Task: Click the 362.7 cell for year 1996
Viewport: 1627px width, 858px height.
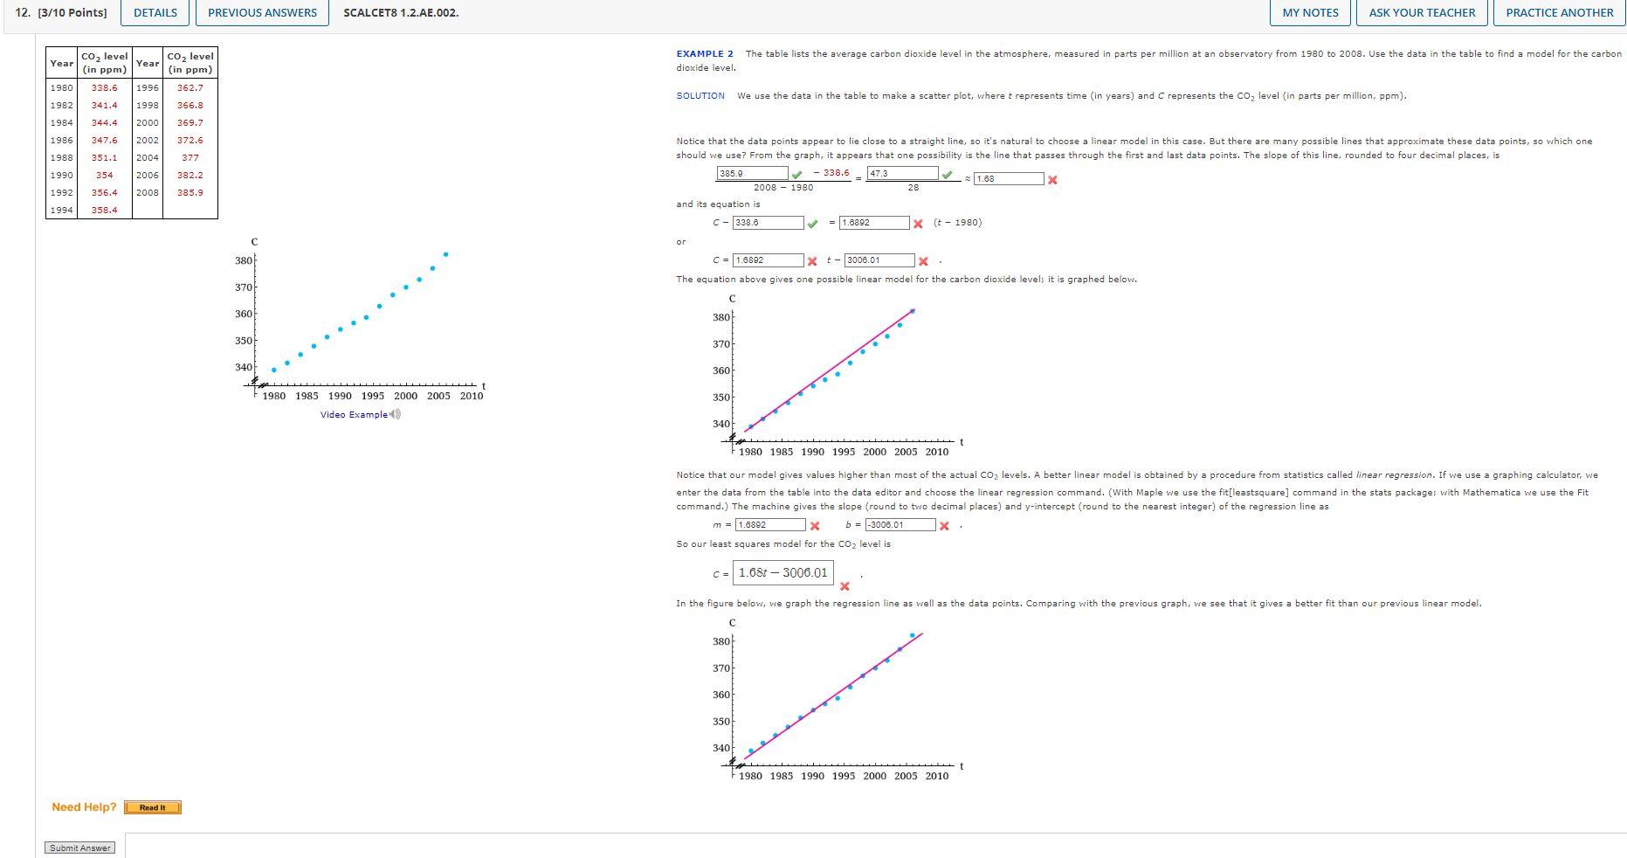Action: 190,87
